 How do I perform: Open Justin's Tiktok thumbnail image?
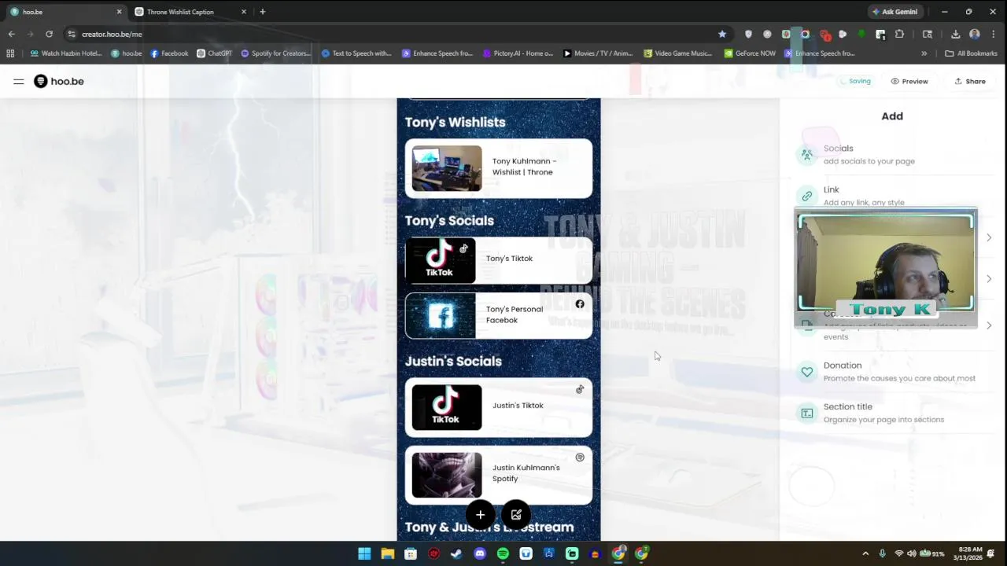(447, 407)
